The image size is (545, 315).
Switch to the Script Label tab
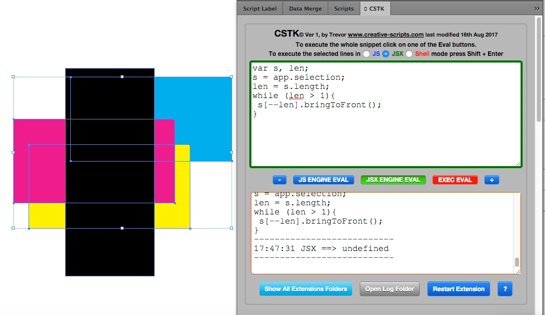point(260,9)
